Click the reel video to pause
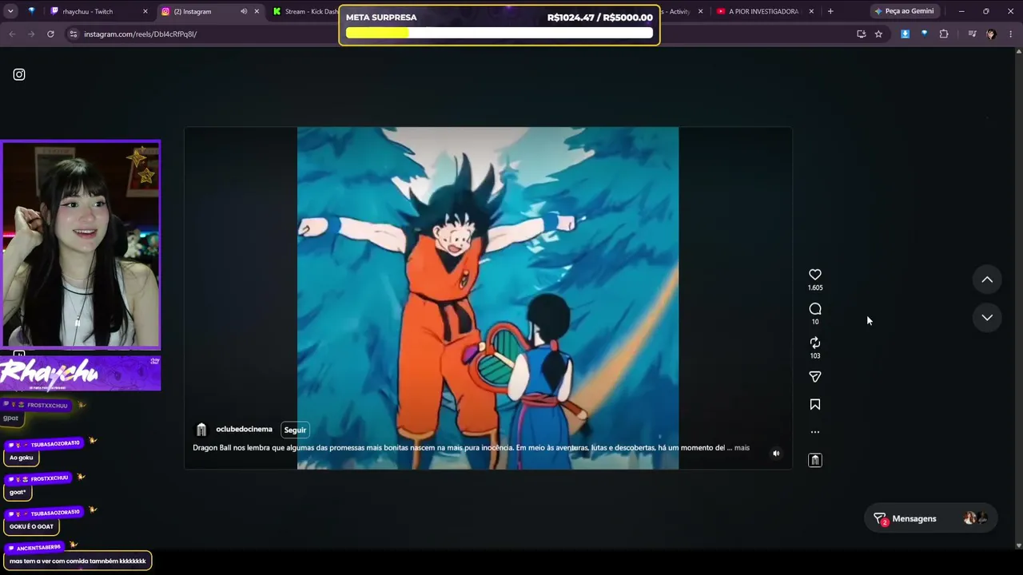Image resolution: width=1023 pixels, height=575 pixels. 488,298
